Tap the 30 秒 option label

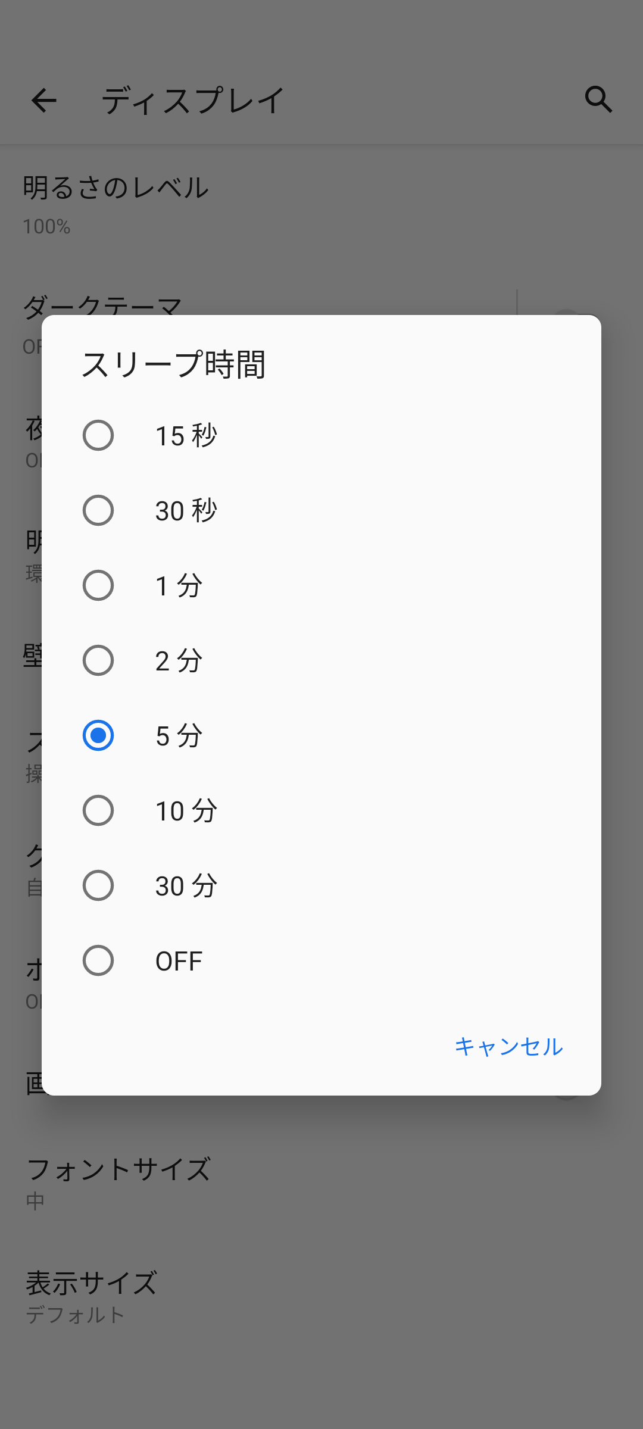coord(186,511)
